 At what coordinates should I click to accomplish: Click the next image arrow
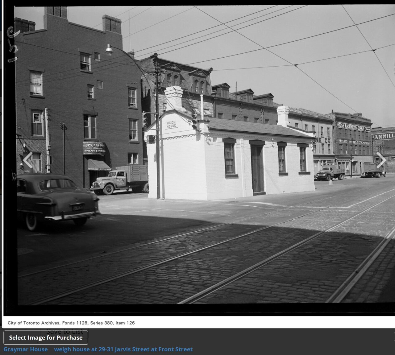tap(381, 160)
